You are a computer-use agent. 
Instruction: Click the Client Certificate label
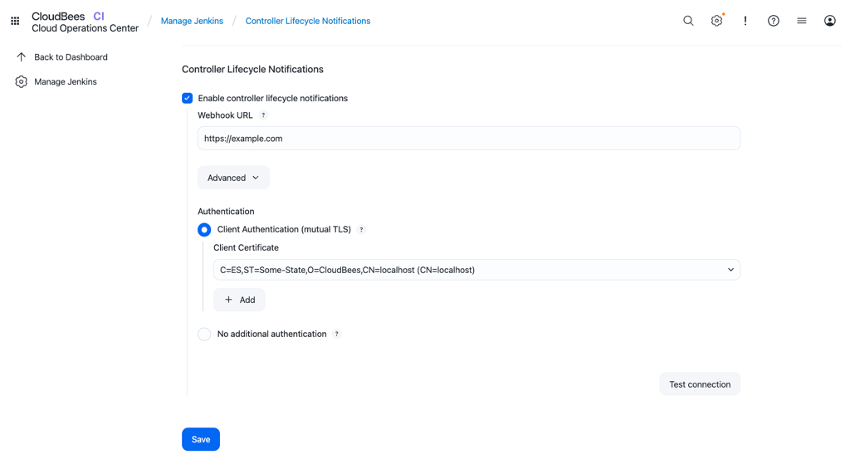[x=246, y=248]
